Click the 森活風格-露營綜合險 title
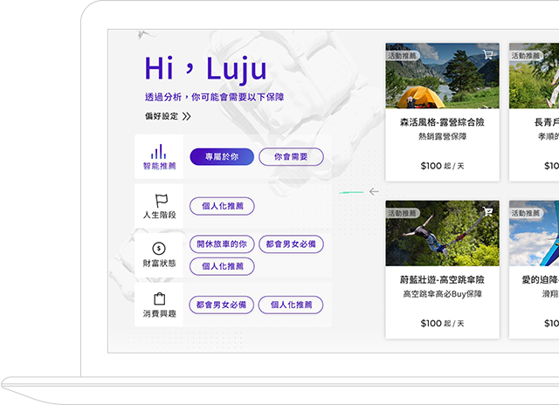559x405 pixels. 442,122
